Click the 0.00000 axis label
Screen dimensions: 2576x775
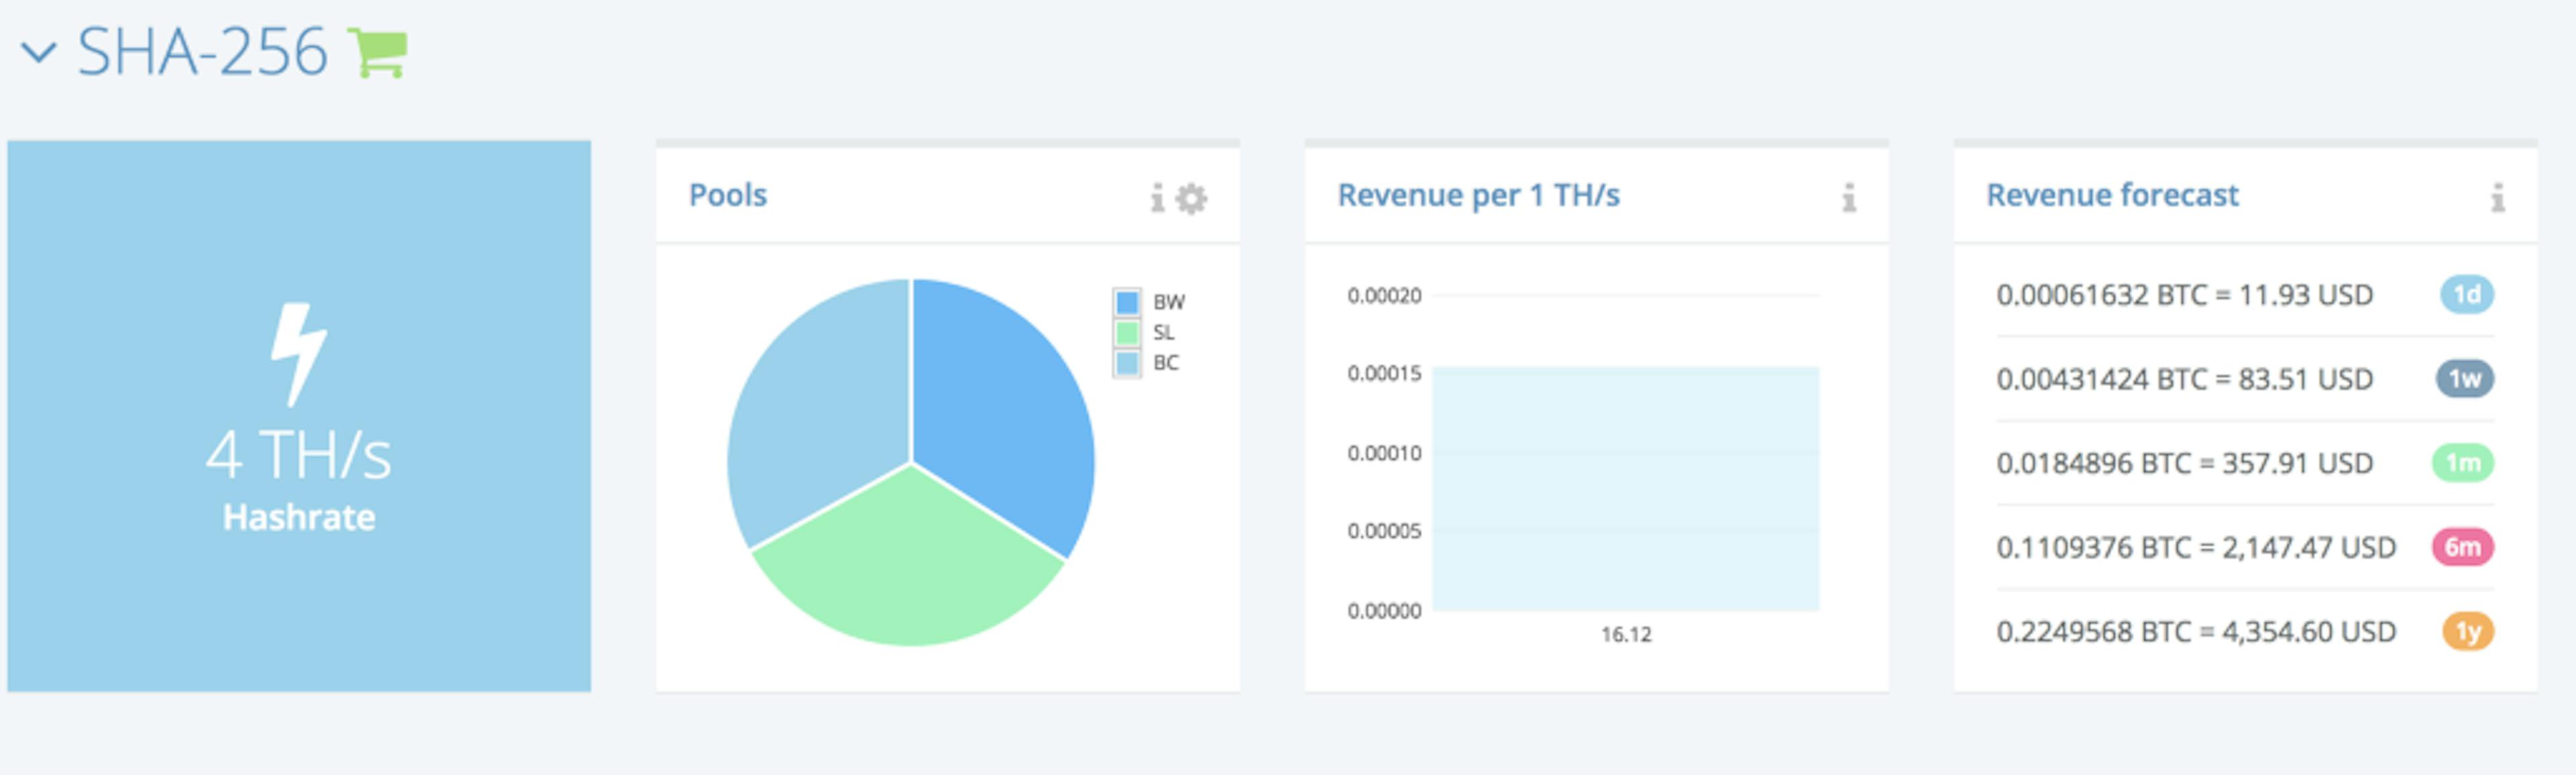pos(1384,611)
